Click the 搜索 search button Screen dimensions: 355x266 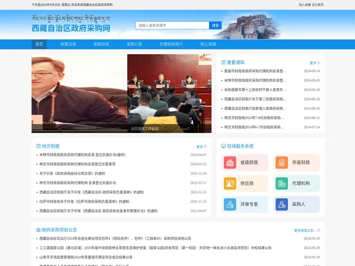point(215,25)
